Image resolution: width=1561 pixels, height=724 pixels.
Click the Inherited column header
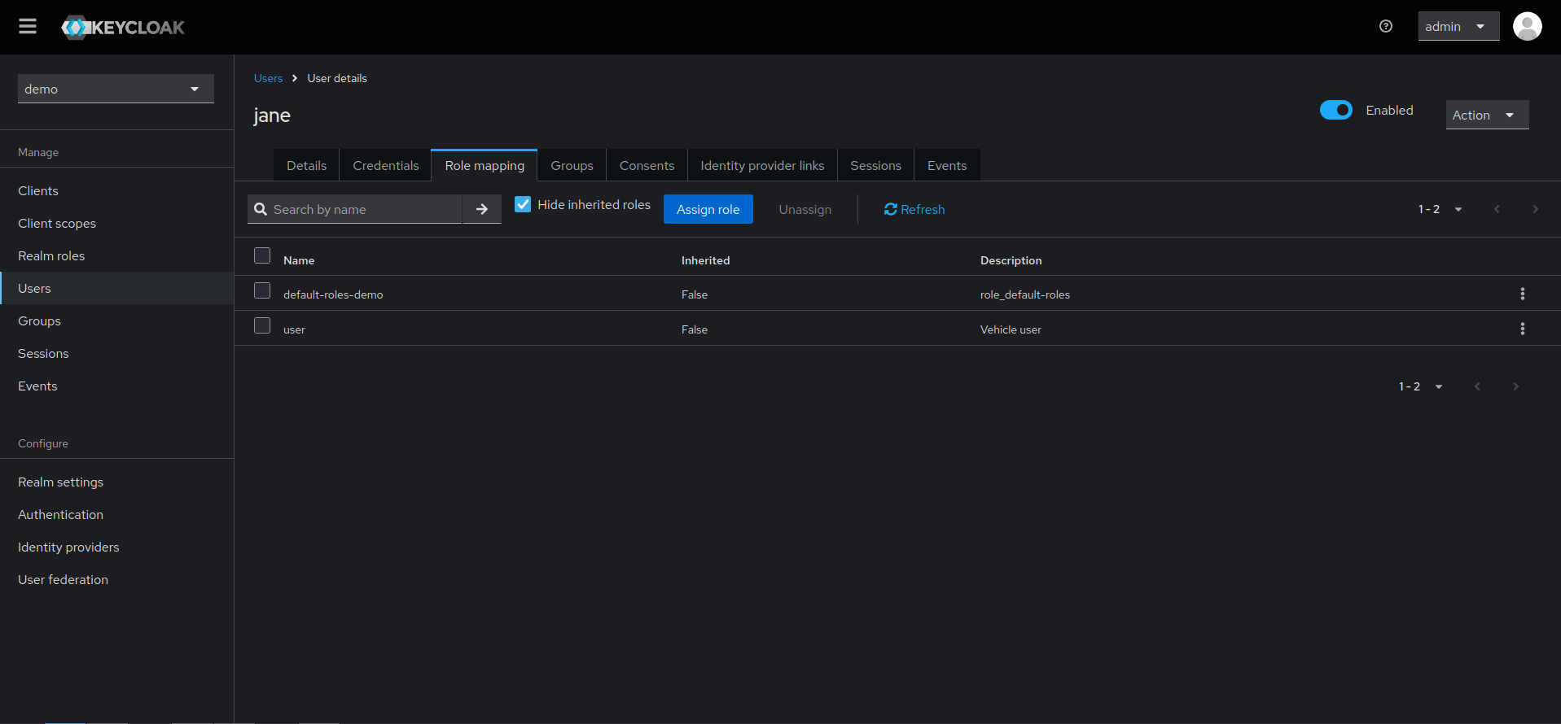coord(705,260)
